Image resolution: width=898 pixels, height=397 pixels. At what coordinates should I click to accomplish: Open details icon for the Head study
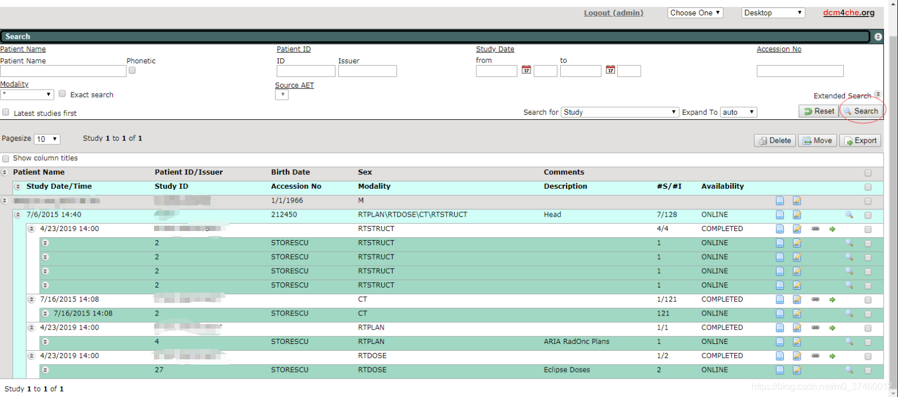click(x=780, y=215)
